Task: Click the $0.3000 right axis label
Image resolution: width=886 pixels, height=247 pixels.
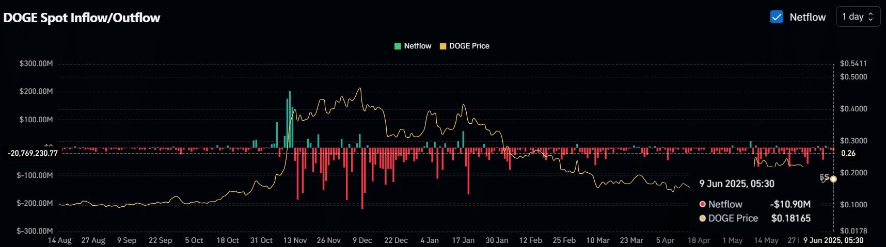Action: pos(853,141)
